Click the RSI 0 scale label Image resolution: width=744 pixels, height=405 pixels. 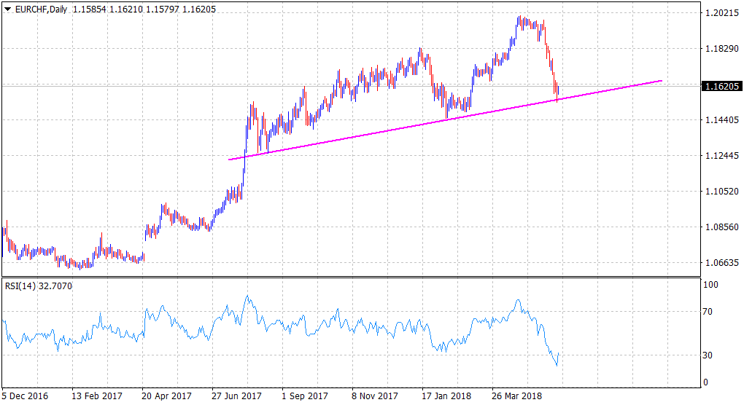pyautogui.click(x=705, y=382)
